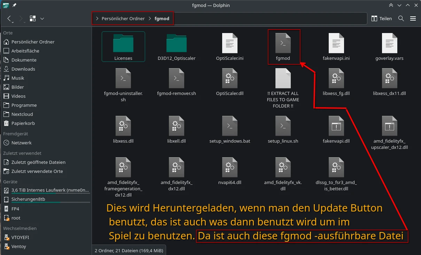Open the view mode dropdown arrow

point(42,18)
